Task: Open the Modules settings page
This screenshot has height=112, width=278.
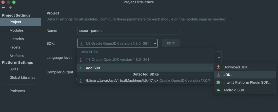Action: pyautogui.click(x=16, y=30)
